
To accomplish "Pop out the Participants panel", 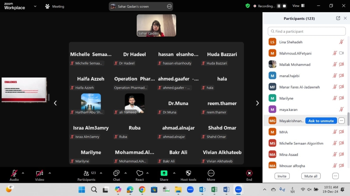I will [x=338, y=18].
